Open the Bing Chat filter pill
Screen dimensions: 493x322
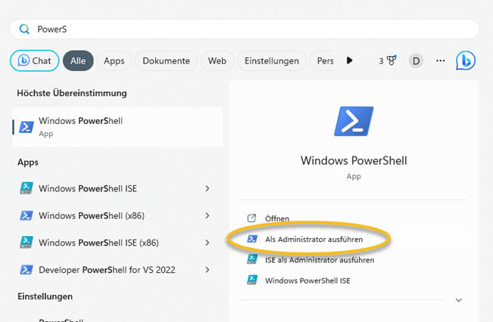click(35, 60)
